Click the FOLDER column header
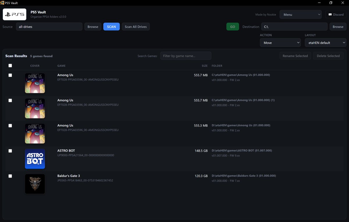349x222 pixels. point(217,66)
